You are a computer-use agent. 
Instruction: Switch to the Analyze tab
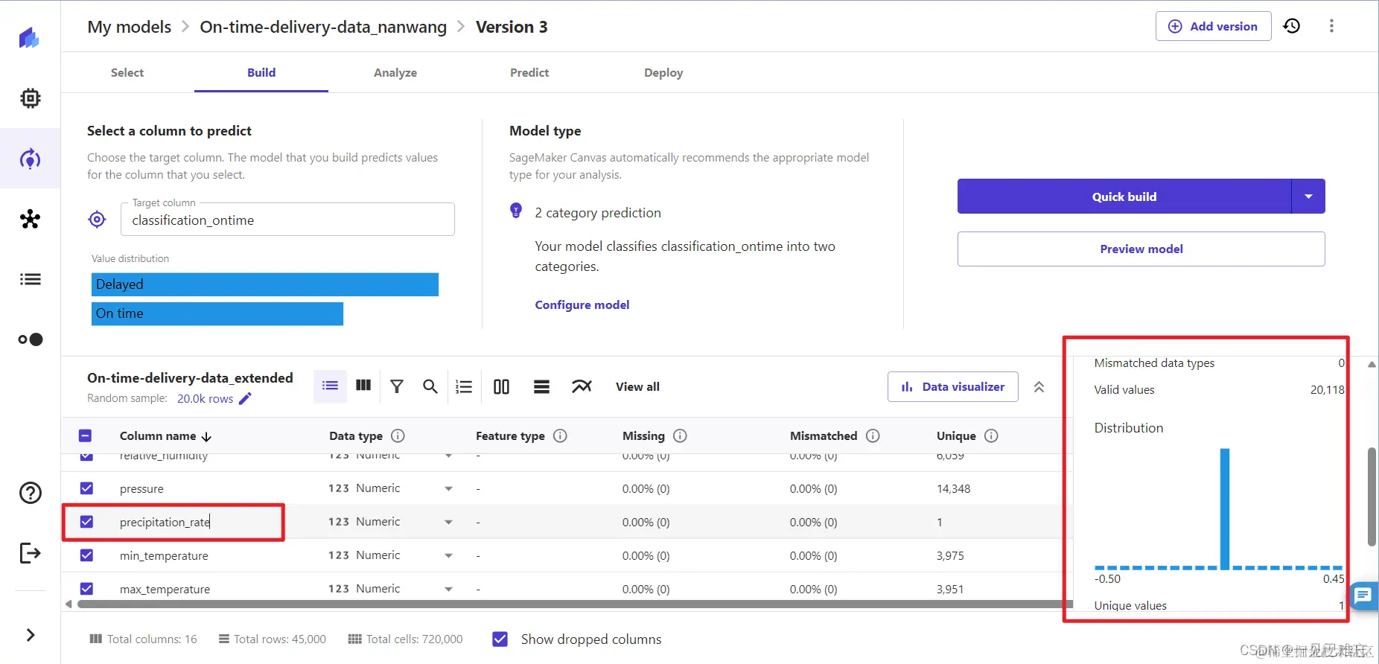coord(395,72)
